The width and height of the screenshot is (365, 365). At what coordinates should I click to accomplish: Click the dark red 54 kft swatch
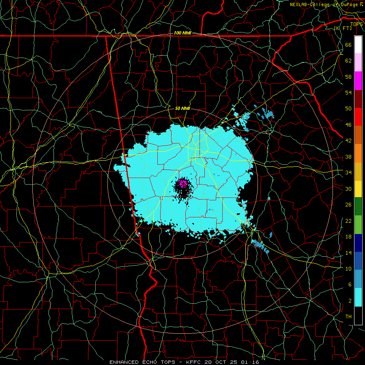pyautogui.click(x=358, y=99)
